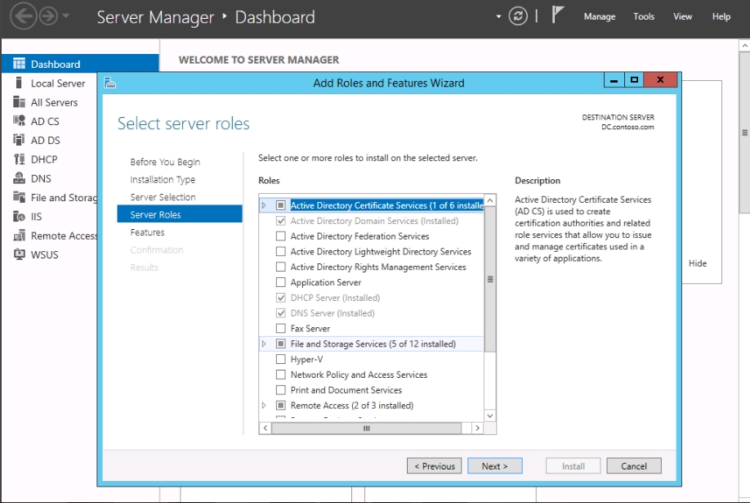Click the Remote Access sidebar icon

pyautogui.click(x=19, y=236)
